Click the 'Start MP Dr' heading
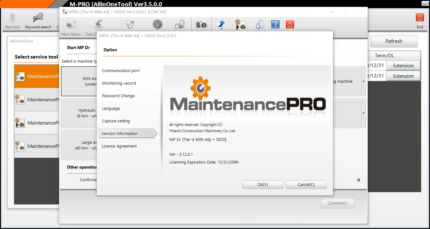The width and height of the screenshot is (430, 229). click(78, 48)
